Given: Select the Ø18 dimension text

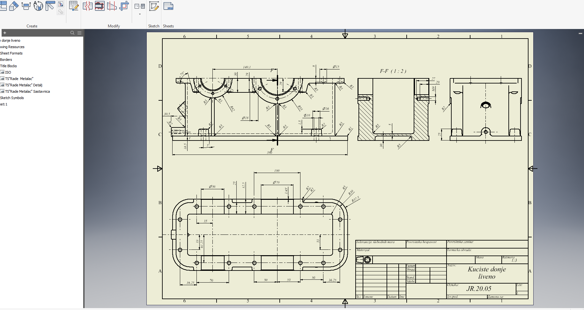Looking at the screenshot, I should (245, 118).
